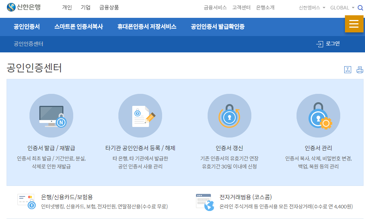Click the 공인인증센터 page title

(34, 68)
